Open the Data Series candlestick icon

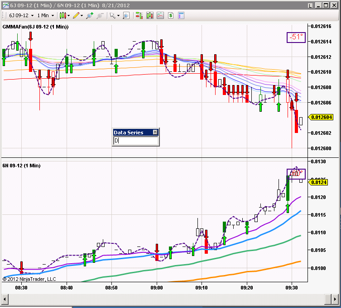[x=149, y=15]
